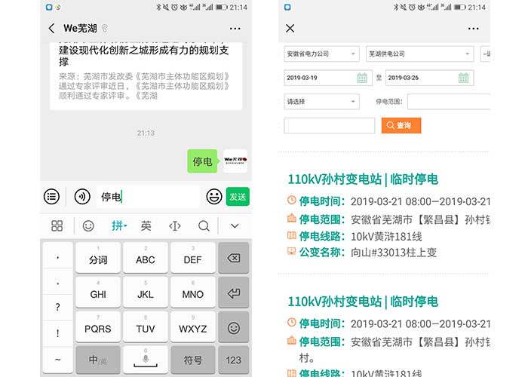Toggle 中/英 language key on keyboard
The image size is (528, 377).
(x=98, y=360)
